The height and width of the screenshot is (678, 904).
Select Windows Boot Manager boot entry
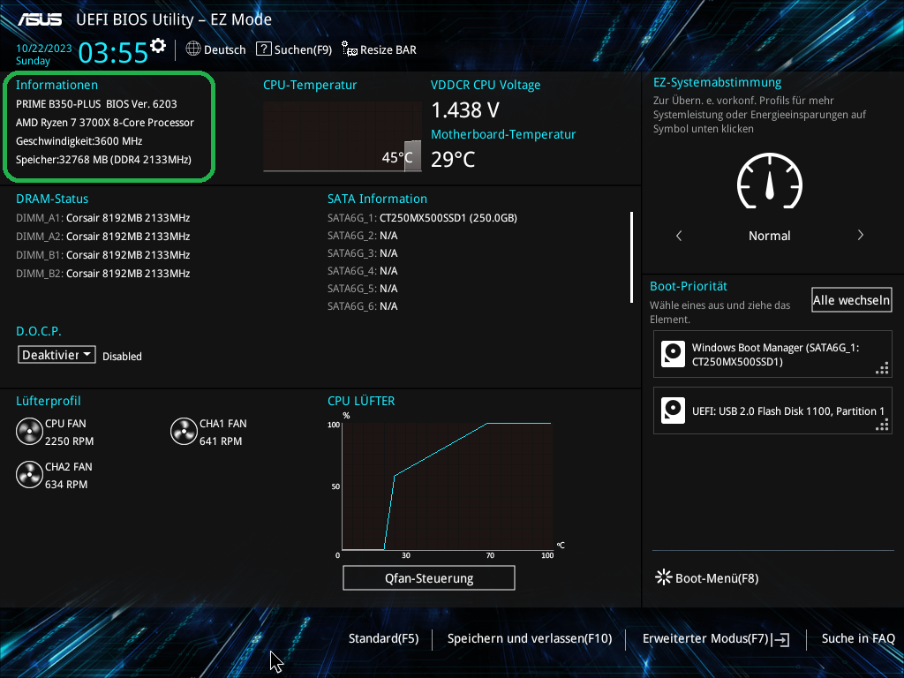point(772,354)
